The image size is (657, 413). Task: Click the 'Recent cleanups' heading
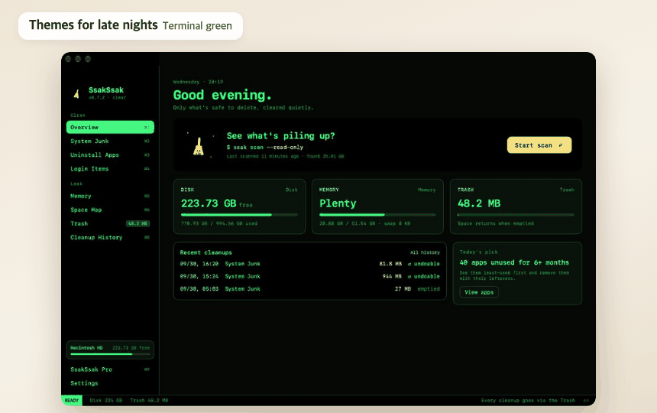coord(206,252)
